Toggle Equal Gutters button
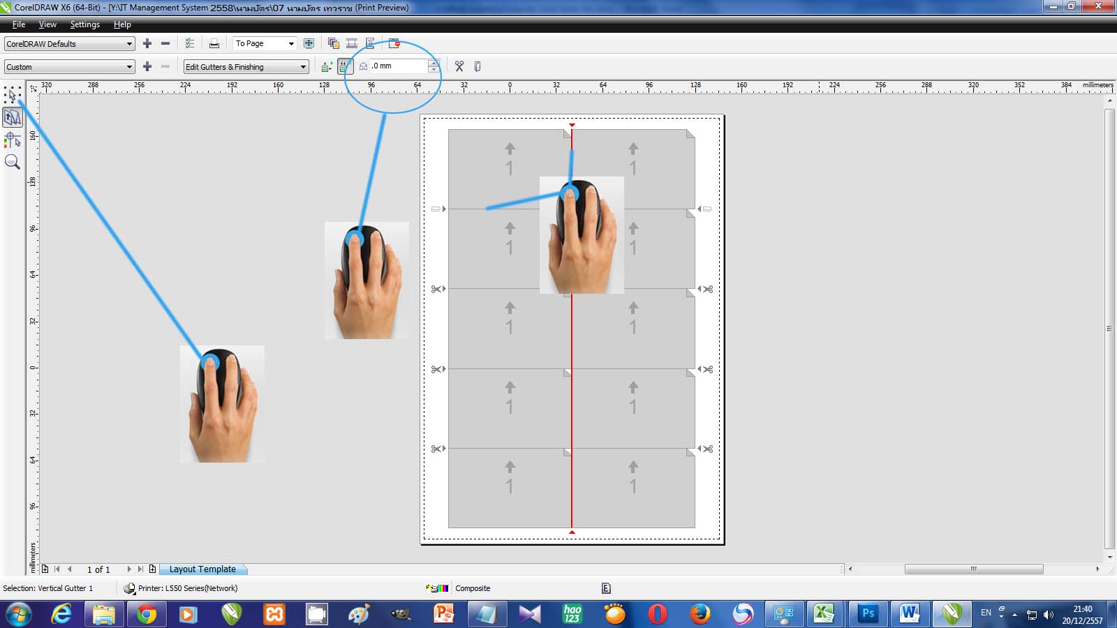Image resolution: width=1117 pixels, height=628 pixels. pos(345,66)
